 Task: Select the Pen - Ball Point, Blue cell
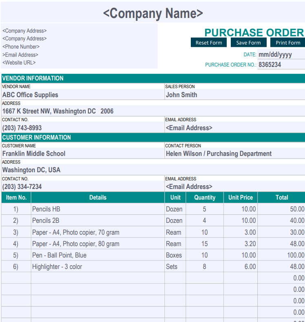[98, 255]
